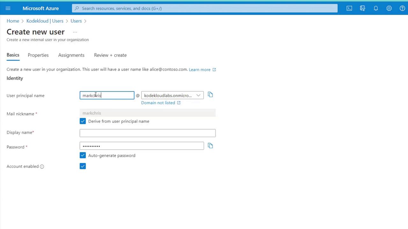The width and height of the screenshot is (408, 229).
Task: Open the help question mark menu
Action: [x=402, y=8]
